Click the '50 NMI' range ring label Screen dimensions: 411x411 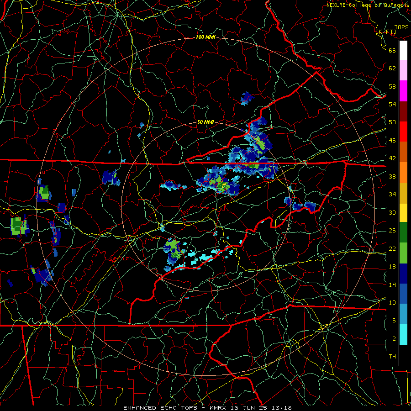[205, 122]
